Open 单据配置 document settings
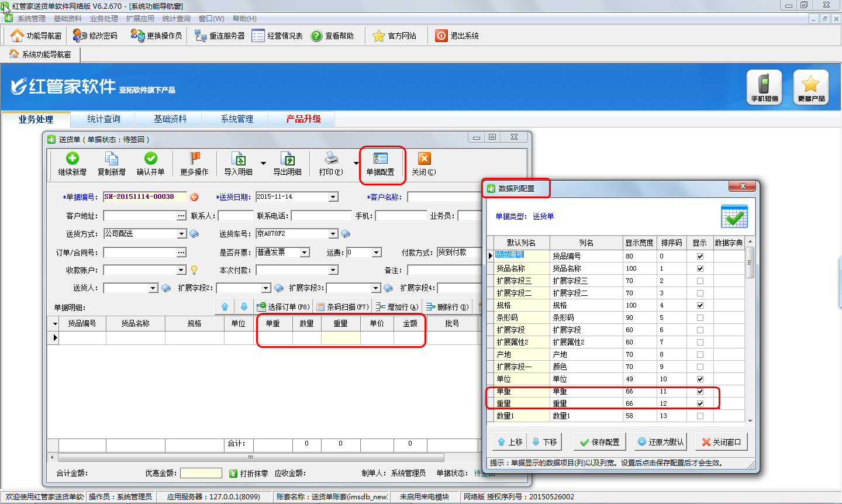Image resolution: width=842 pixels, height=504 pixels. tap(380, 163)
